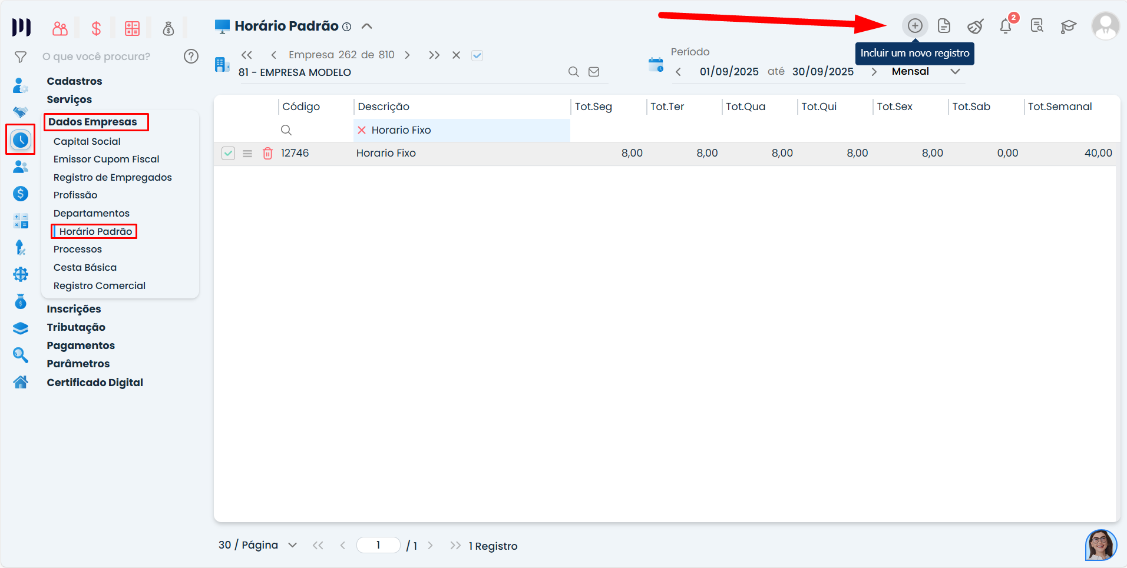Image resolution: width=1127 pixels, height=568 pixels.
Task: Clear the company selection with X
Action: 456,55
